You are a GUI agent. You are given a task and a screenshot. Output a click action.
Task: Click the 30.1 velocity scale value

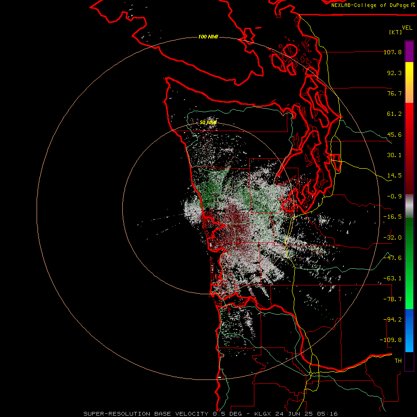coord(394,155)
